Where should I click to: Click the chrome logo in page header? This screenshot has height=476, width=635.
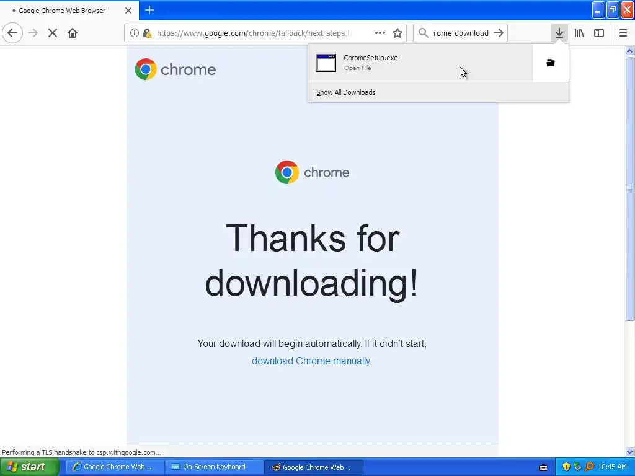click(x=175, y=69)
